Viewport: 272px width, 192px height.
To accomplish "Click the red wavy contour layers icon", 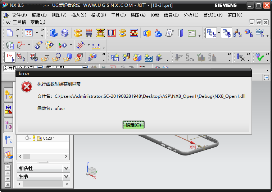I will [x=134, y=33].
